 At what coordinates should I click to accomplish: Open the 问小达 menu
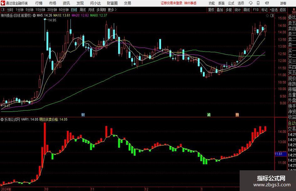[x=95, y=3]
